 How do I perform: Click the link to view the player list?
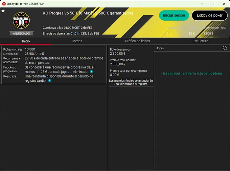[192, 74]
